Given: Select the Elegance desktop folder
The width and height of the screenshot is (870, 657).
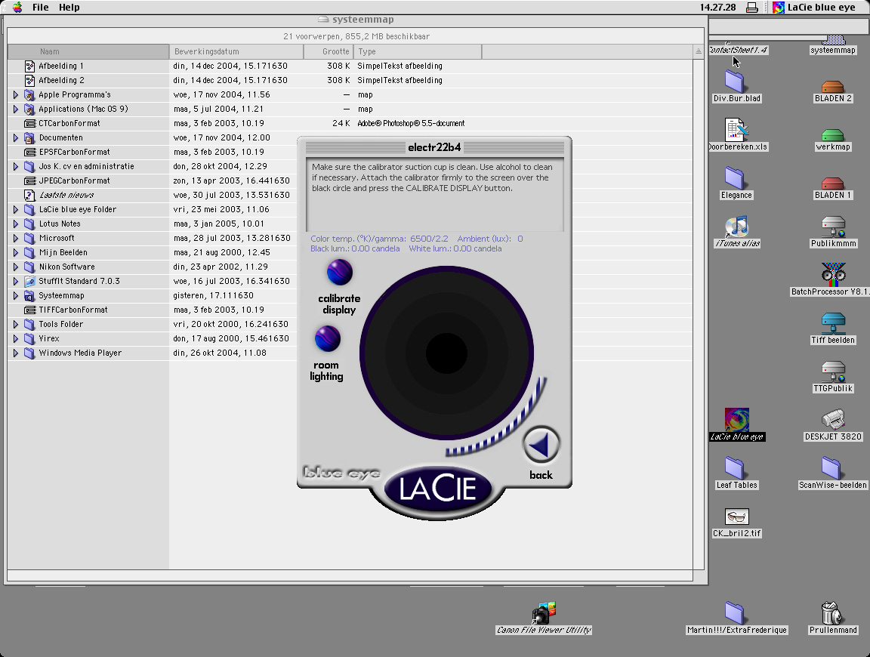Looking at the screenshot, I should [735, 178].
